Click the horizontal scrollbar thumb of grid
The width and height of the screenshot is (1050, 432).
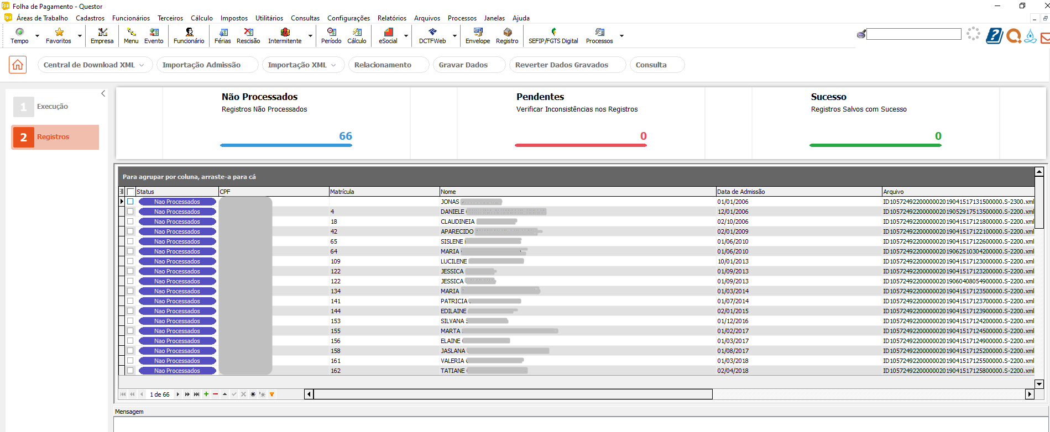(x=513, y=394)
